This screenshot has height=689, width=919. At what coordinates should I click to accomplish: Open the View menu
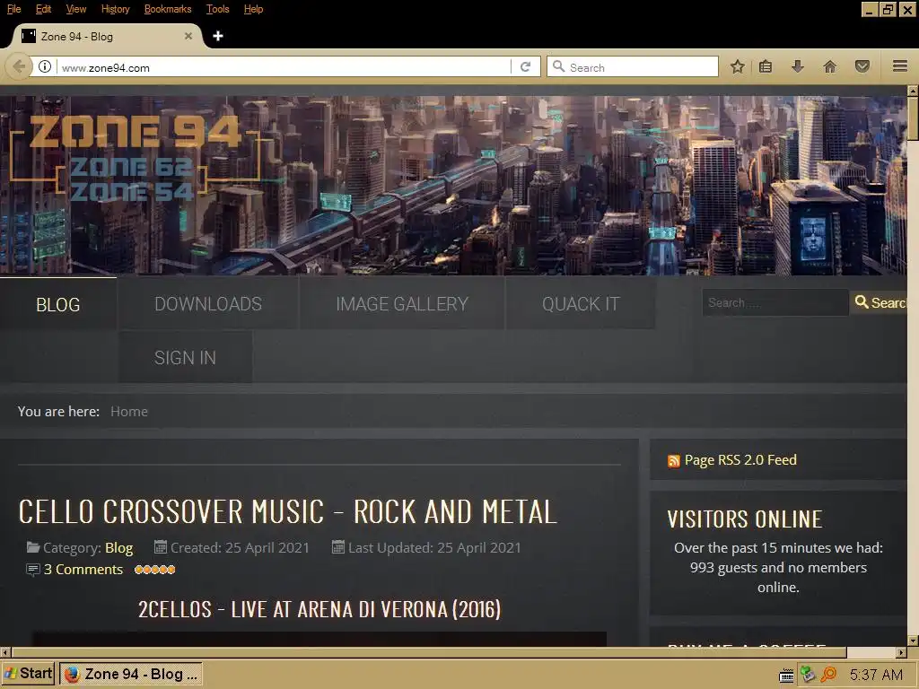pos(75,9)
